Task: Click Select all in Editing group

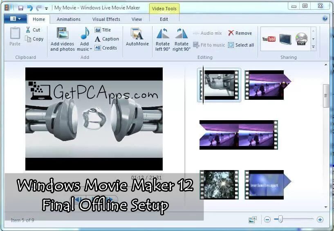Action: click(x=241, y=45)
